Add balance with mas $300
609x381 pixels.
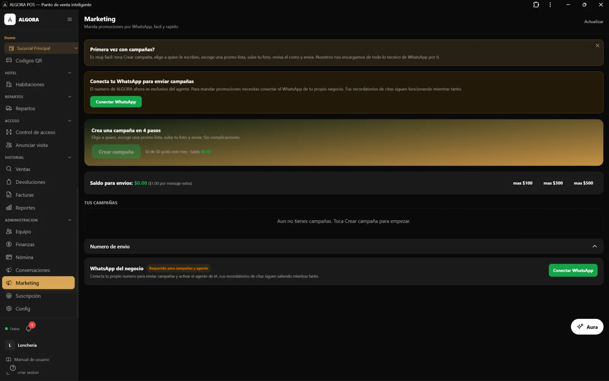coord(553,183)
